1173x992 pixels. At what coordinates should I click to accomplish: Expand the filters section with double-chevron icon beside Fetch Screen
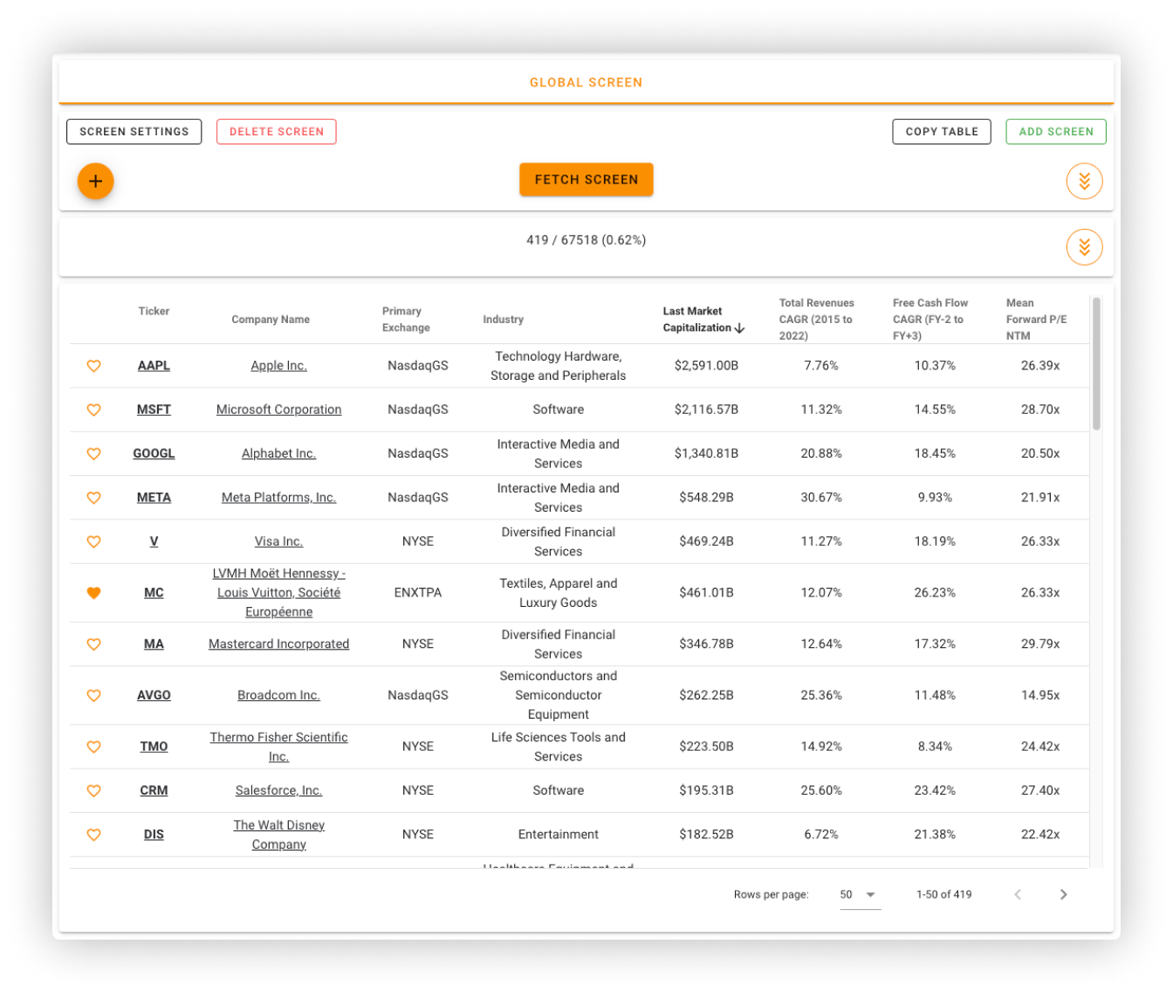point(1084,182)
